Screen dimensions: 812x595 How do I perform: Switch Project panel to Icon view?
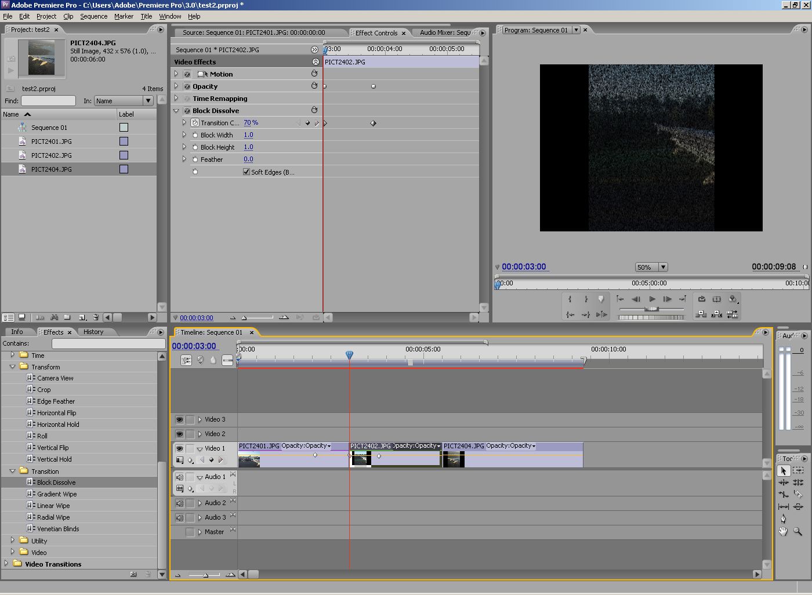tap(22, 318)
